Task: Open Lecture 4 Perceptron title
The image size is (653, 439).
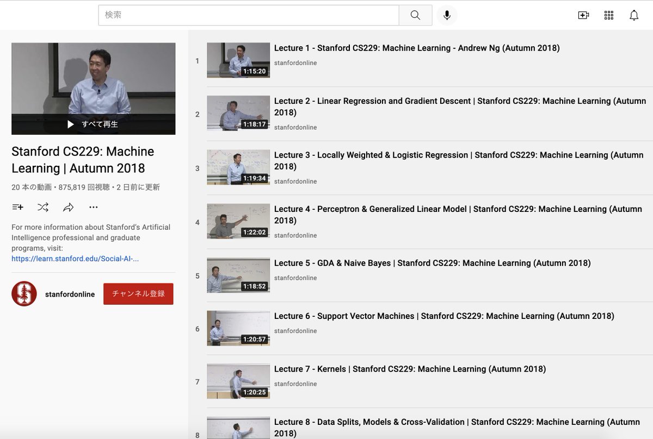Action: pos(458,215)
